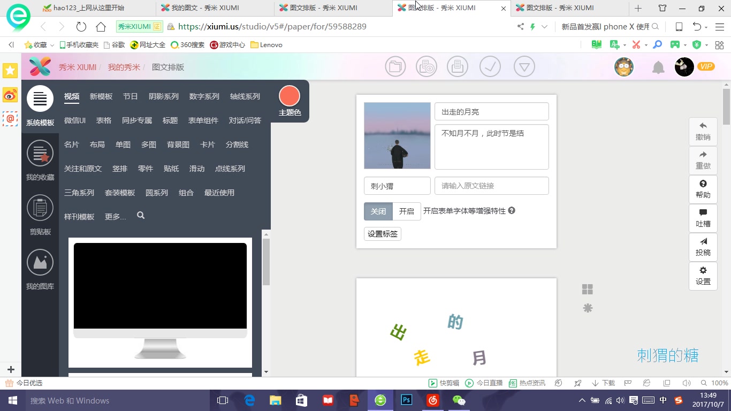Click the 重做 redo icon

pyautogui.click(x=703, y=160)
